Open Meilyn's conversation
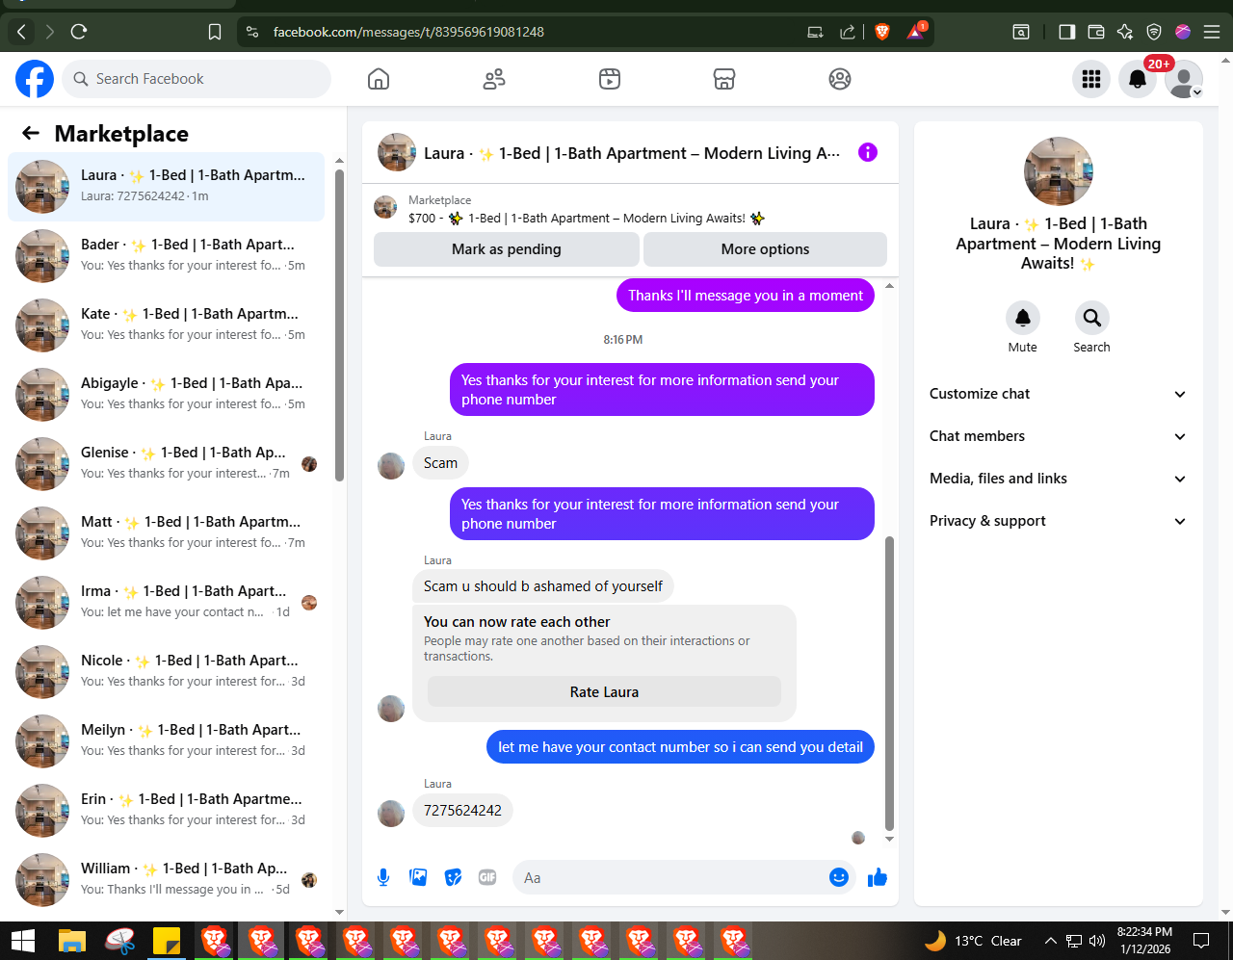 pos(166,741)
